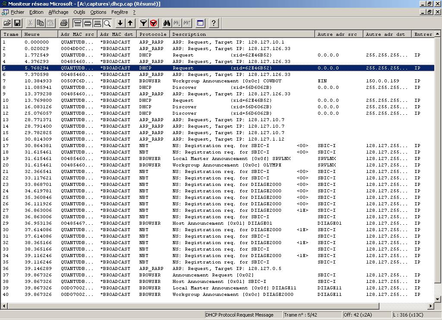
Task: Click the Paste clipboard icon
Action: 51,23
